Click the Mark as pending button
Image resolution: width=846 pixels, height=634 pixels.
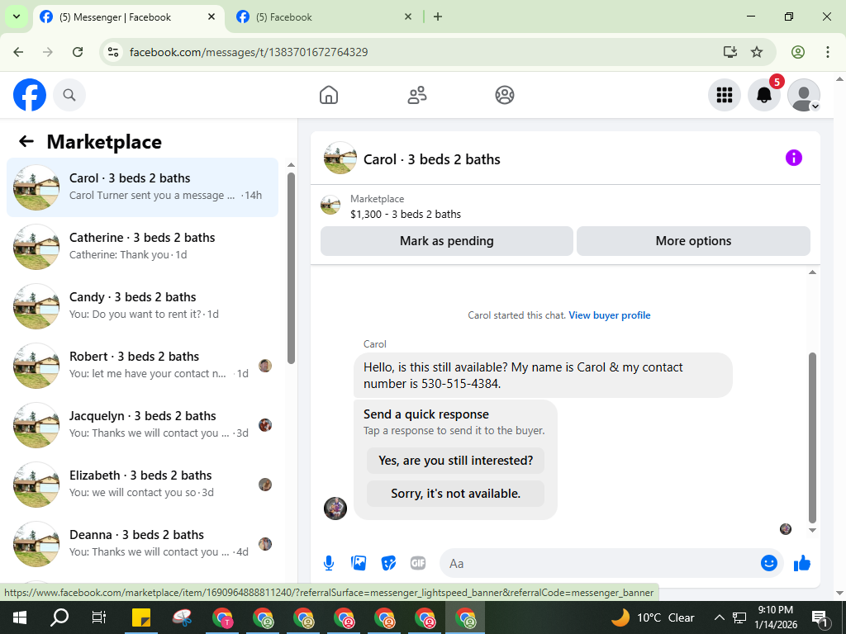[x=447, y=241]
